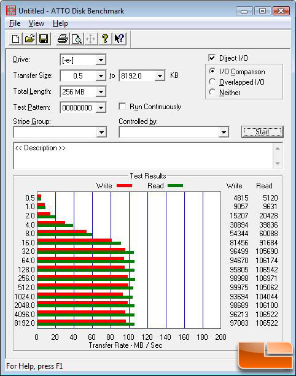Click the 16.0 transfer size row label
The image size is (296, 376).
28,243
